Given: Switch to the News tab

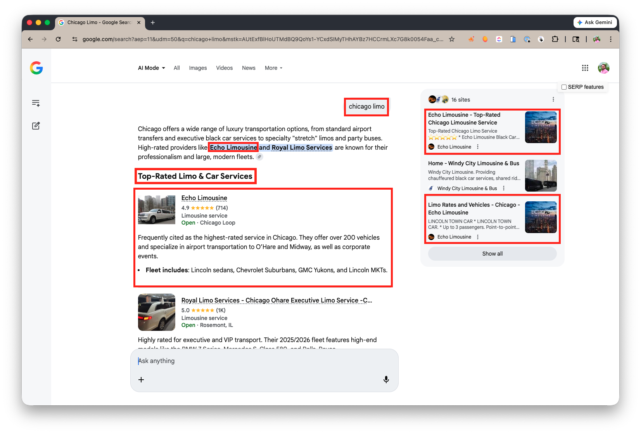Looking at the screenshot, I should tap(249, 68).
